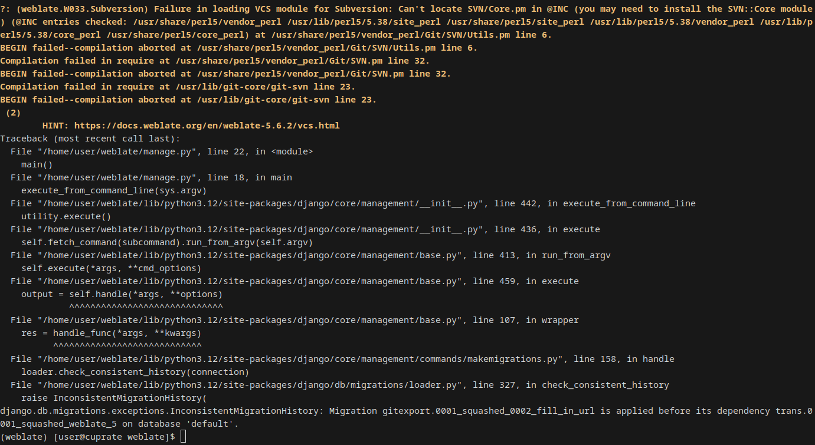Click 'self.execute(*args, **cmd_options)' line
The height and width of the screenshot is (445, 815).
click(112, 268)
